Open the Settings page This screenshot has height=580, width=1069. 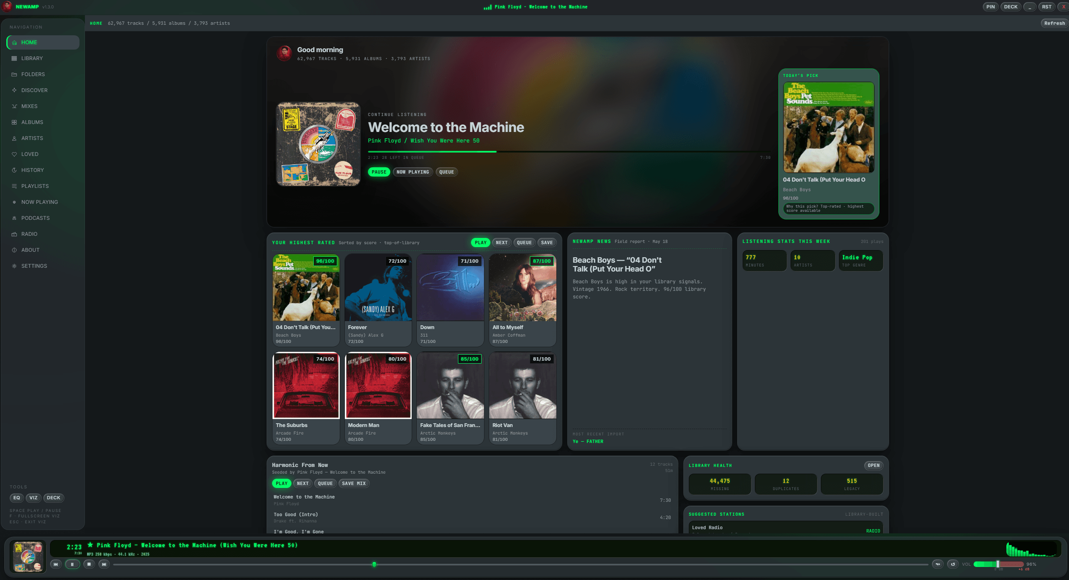(43, 266)
